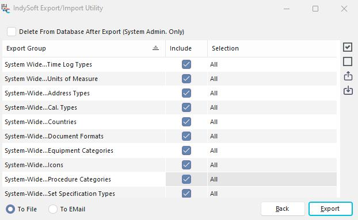The width and height of the screenshot is (358, 220).
Task: Click the sort indicator in Export Group header
Action: click(155, 48)
